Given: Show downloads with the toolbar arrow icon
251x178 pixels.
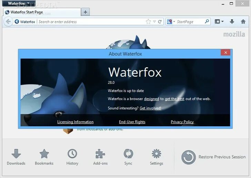Looking at the screenshot, I should click(232, 21).
